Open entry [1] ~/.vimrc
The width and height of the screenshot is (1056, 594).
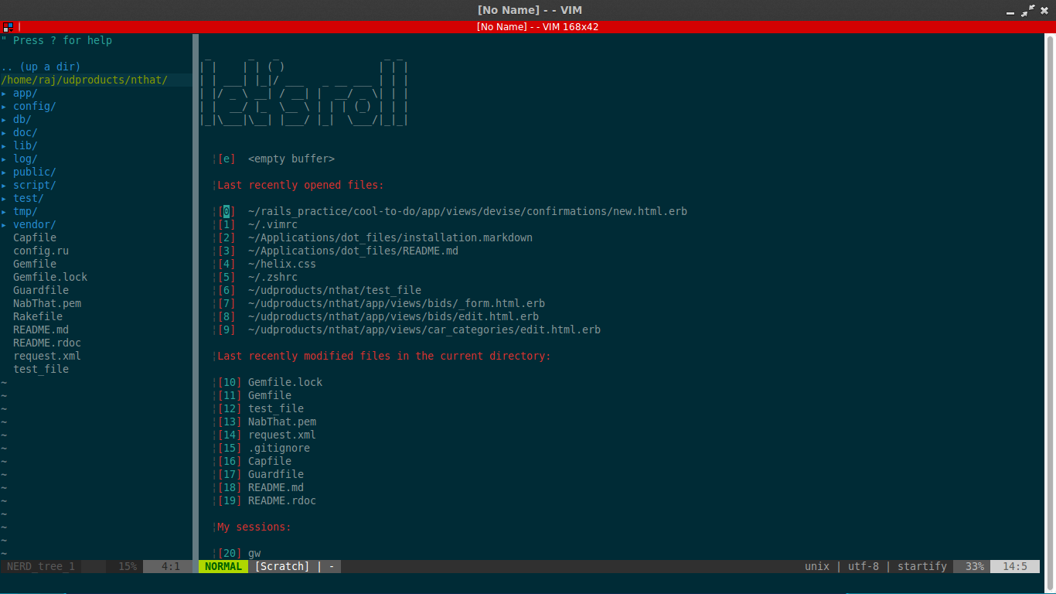[257, 225]
